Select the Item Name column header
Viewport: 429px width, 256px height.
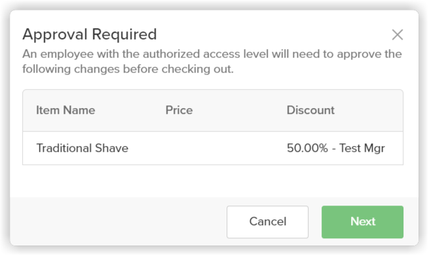coord(65,110)
